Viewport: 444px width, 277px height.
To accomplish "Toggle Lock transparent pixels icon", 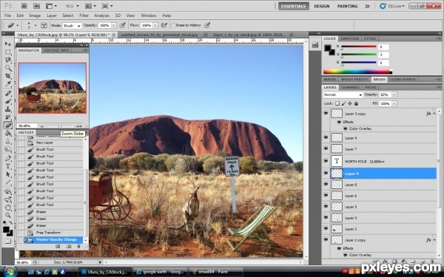I will [x=337, y=103].
